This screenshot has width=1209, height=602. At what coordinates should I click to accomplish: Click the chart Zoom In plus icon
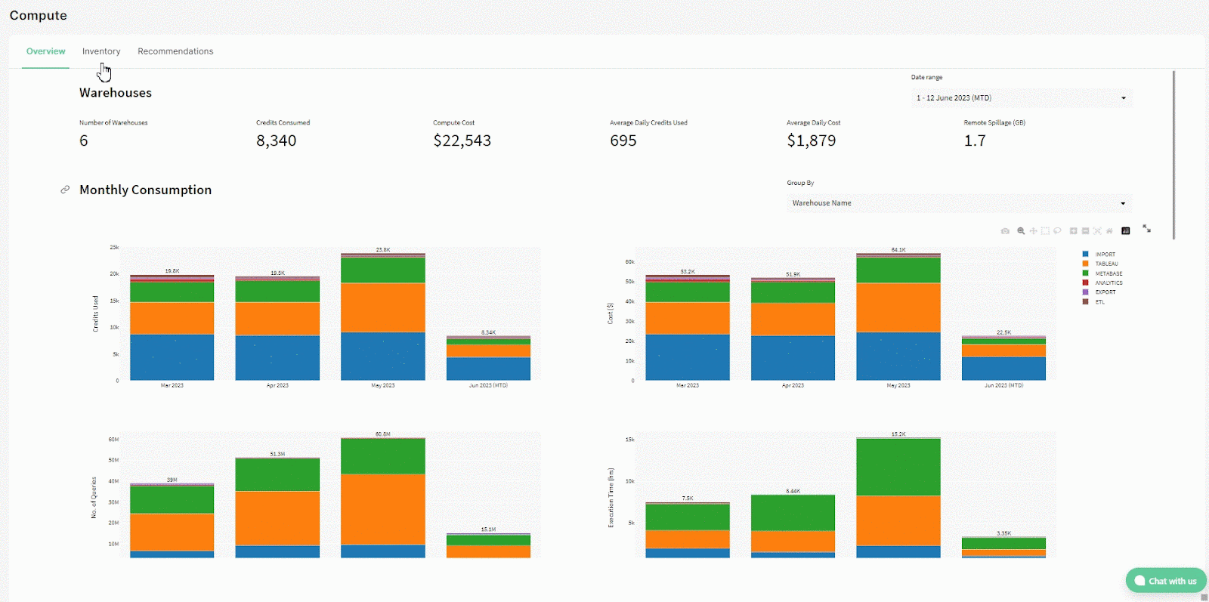click(x=1073, y=231)
